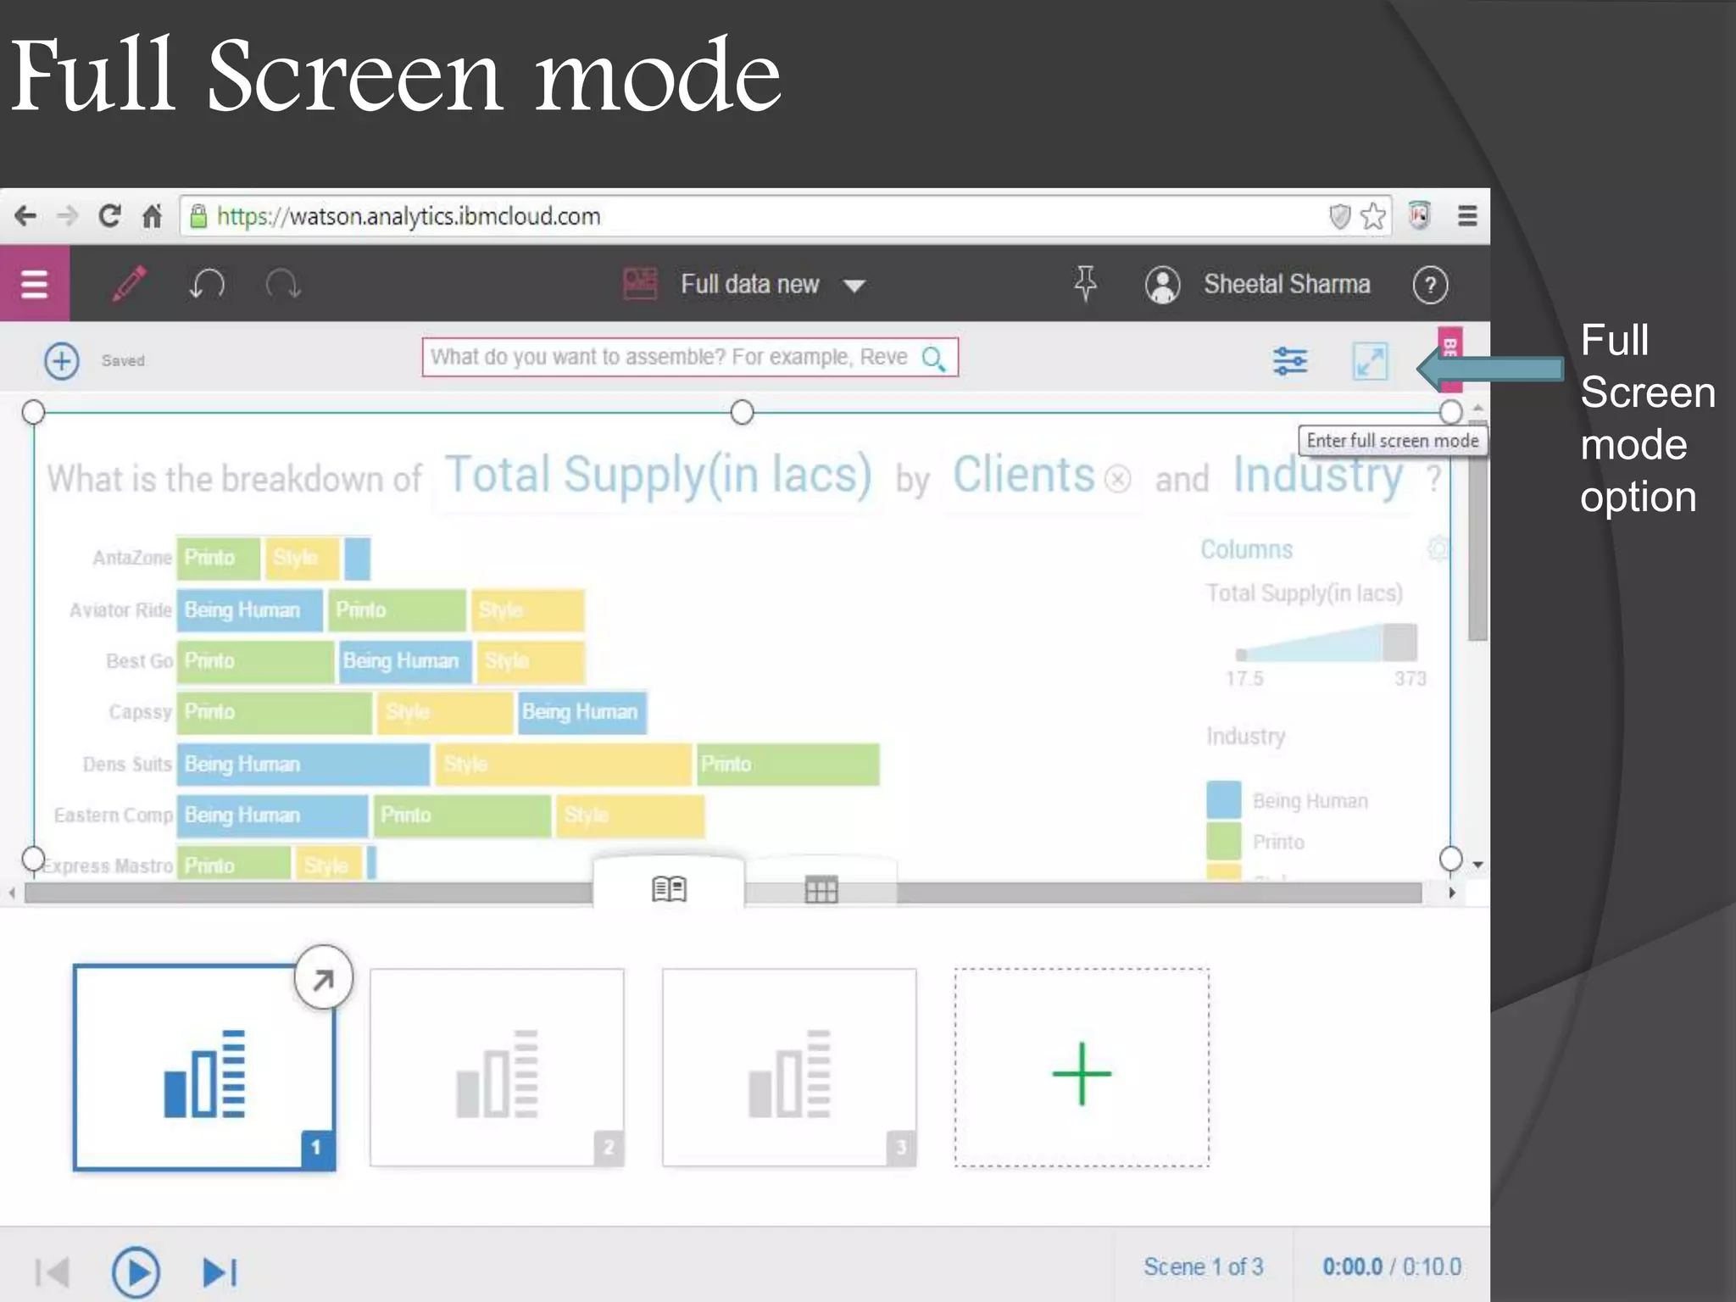Click the circular add plus icon

tap(61, 361)
